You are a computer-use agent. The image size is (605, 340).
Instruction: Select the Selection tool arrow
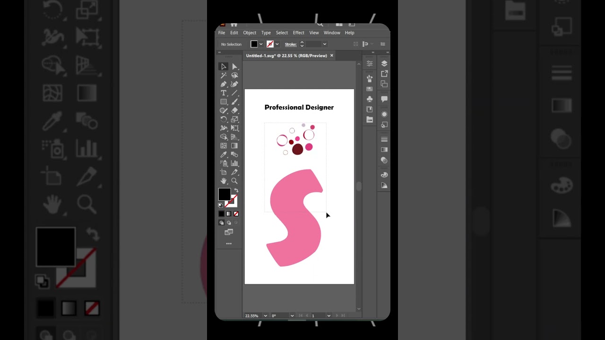(x=224, y=67)
